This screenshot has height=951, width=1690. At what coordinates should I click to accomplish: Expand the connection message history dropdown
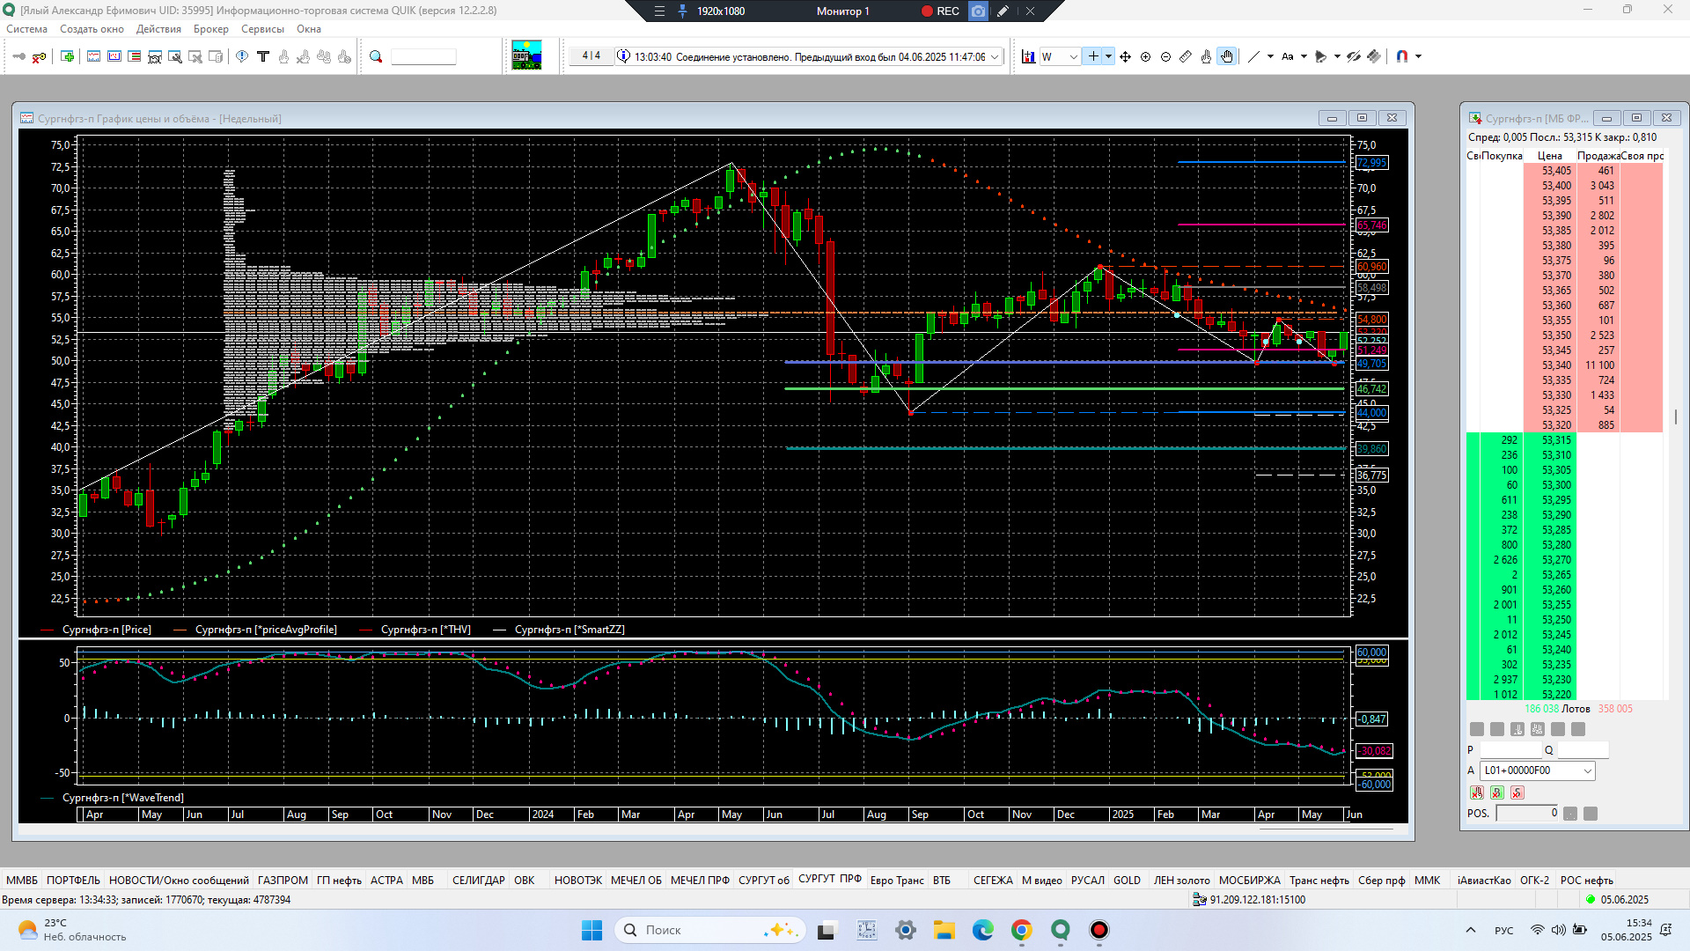click(995, 56)
